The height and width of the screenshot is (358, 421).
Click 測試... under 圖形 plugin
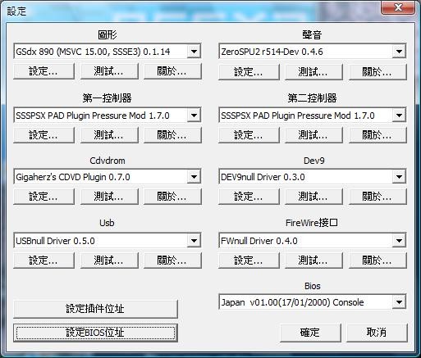pos(109,71)
